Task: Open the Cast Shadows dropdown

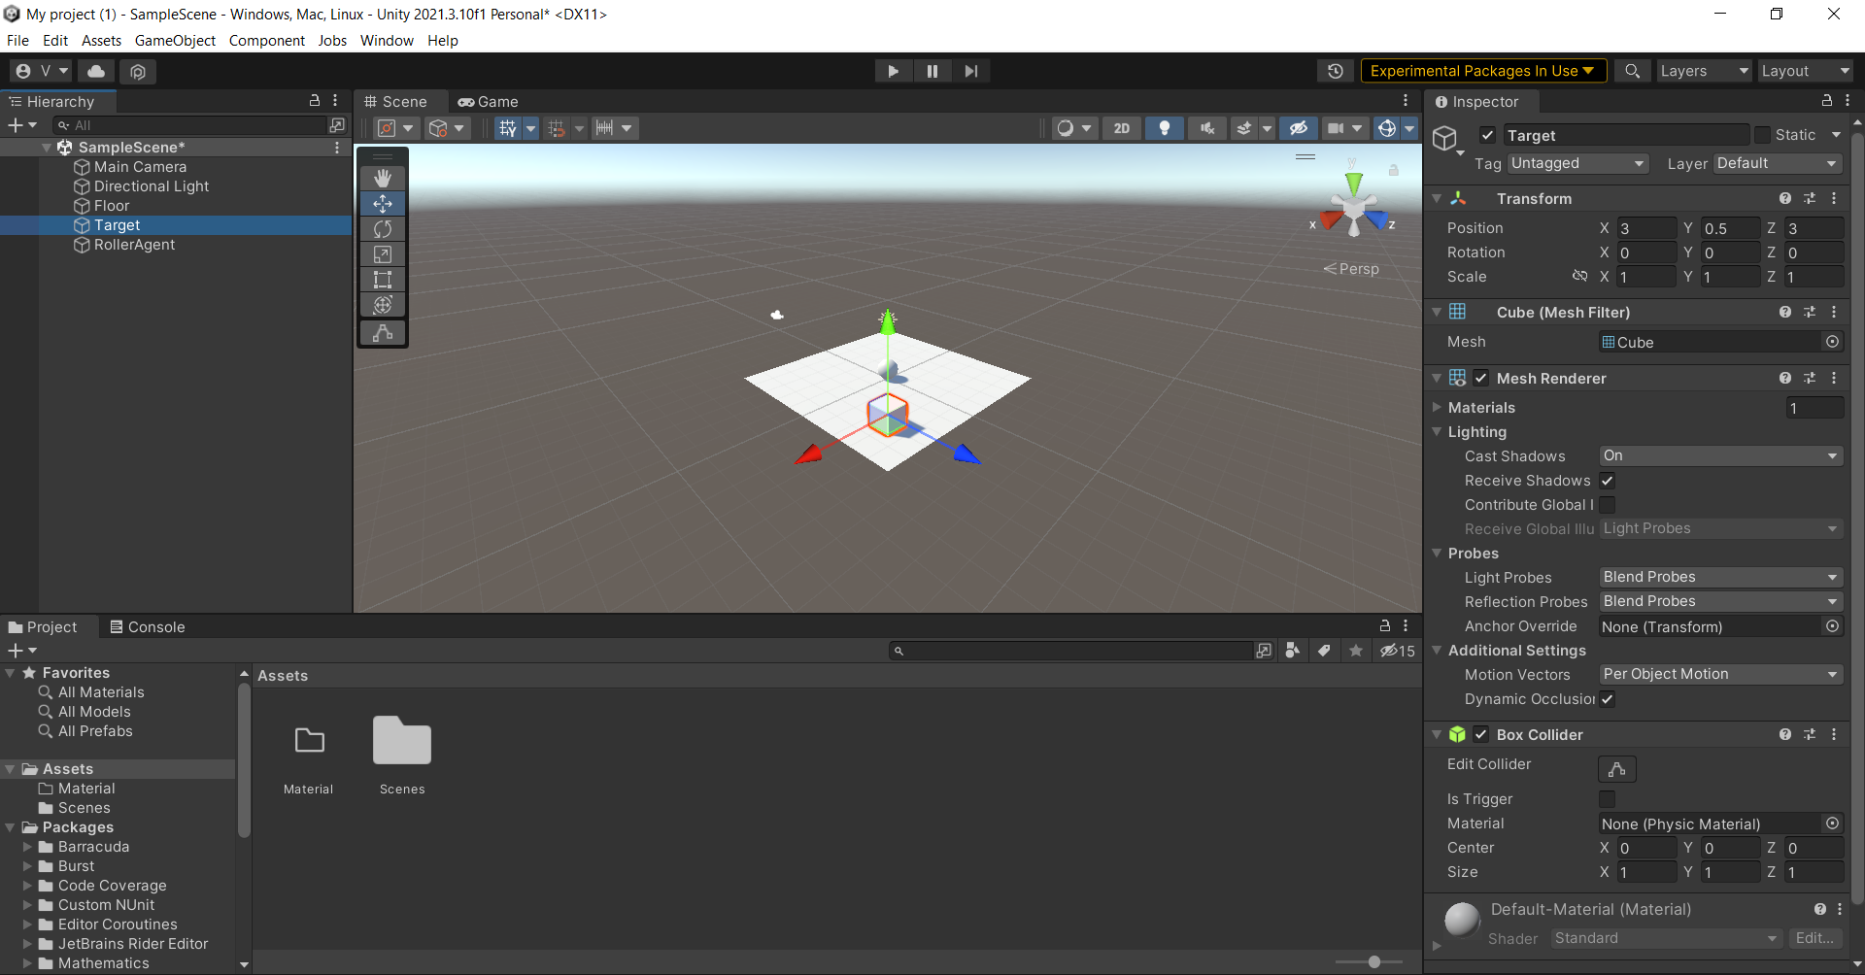Action: pyautogui.click(x=1719, y=455)
